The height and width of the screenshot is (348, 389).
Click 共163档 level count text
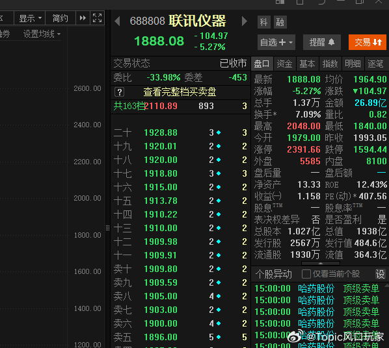click(x=129, y=106)
